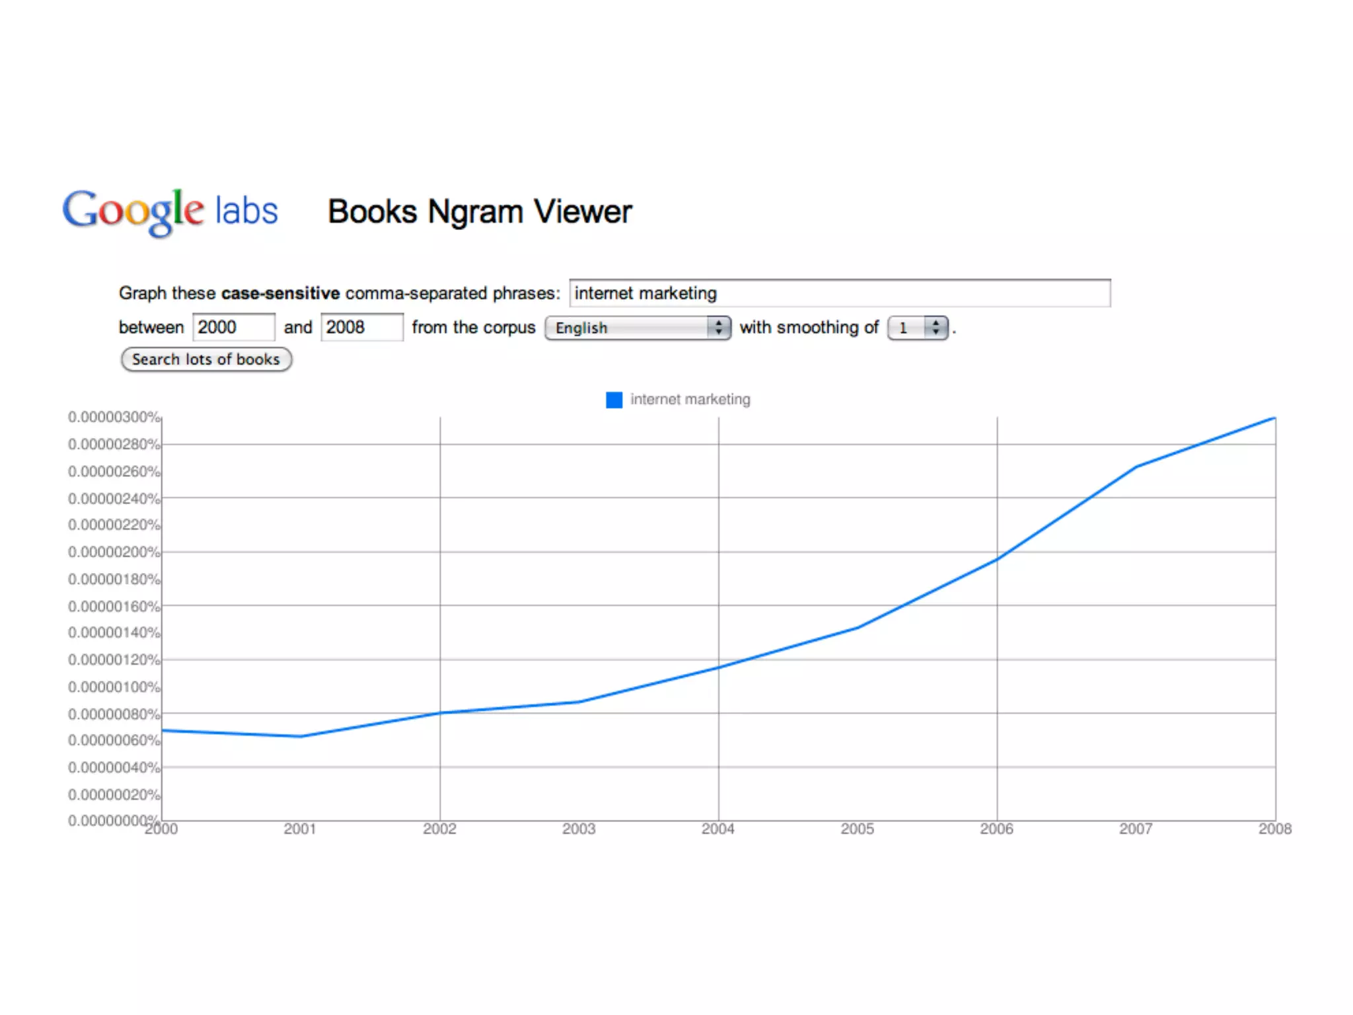Click the line's data point at 2007
The height and width of the screenshot is (1015, 1353).
pyautogui.click(x=1136, y=467)
